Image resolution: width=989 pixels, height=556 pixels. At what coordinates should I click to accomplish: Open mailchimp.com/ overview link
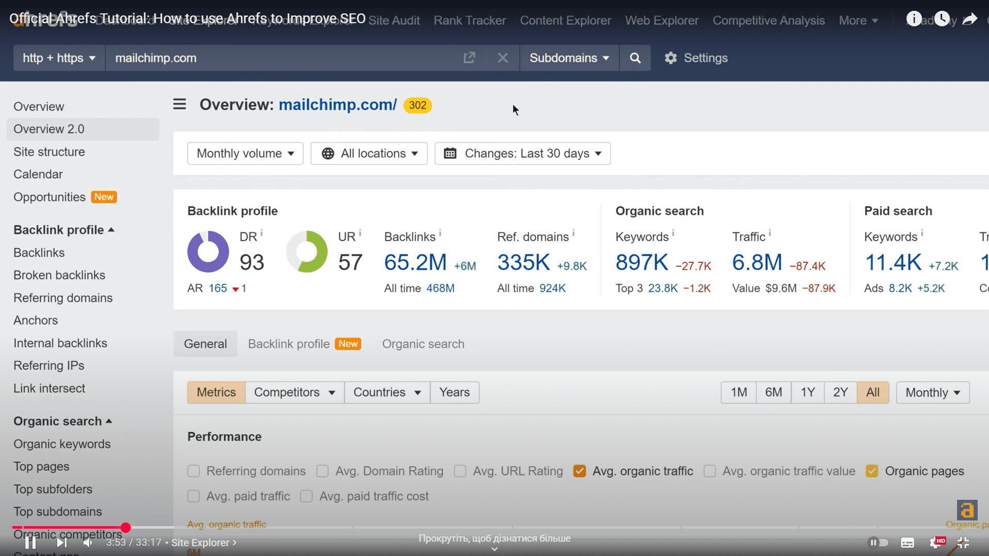(x=338, y=105)
